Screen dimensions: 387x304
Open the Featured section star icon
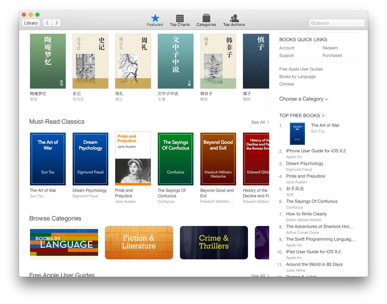(x=155, y=17)
